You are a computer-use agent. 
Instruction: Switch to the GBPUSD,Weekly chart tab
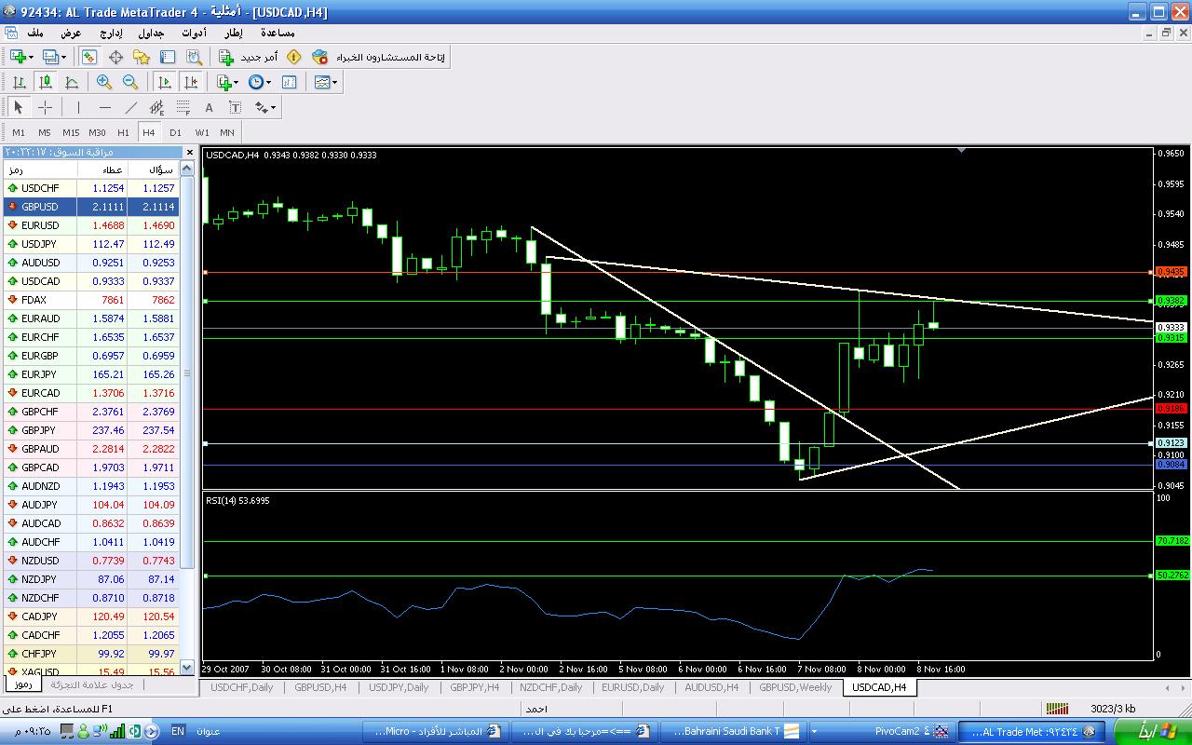[x=794, y=687]
